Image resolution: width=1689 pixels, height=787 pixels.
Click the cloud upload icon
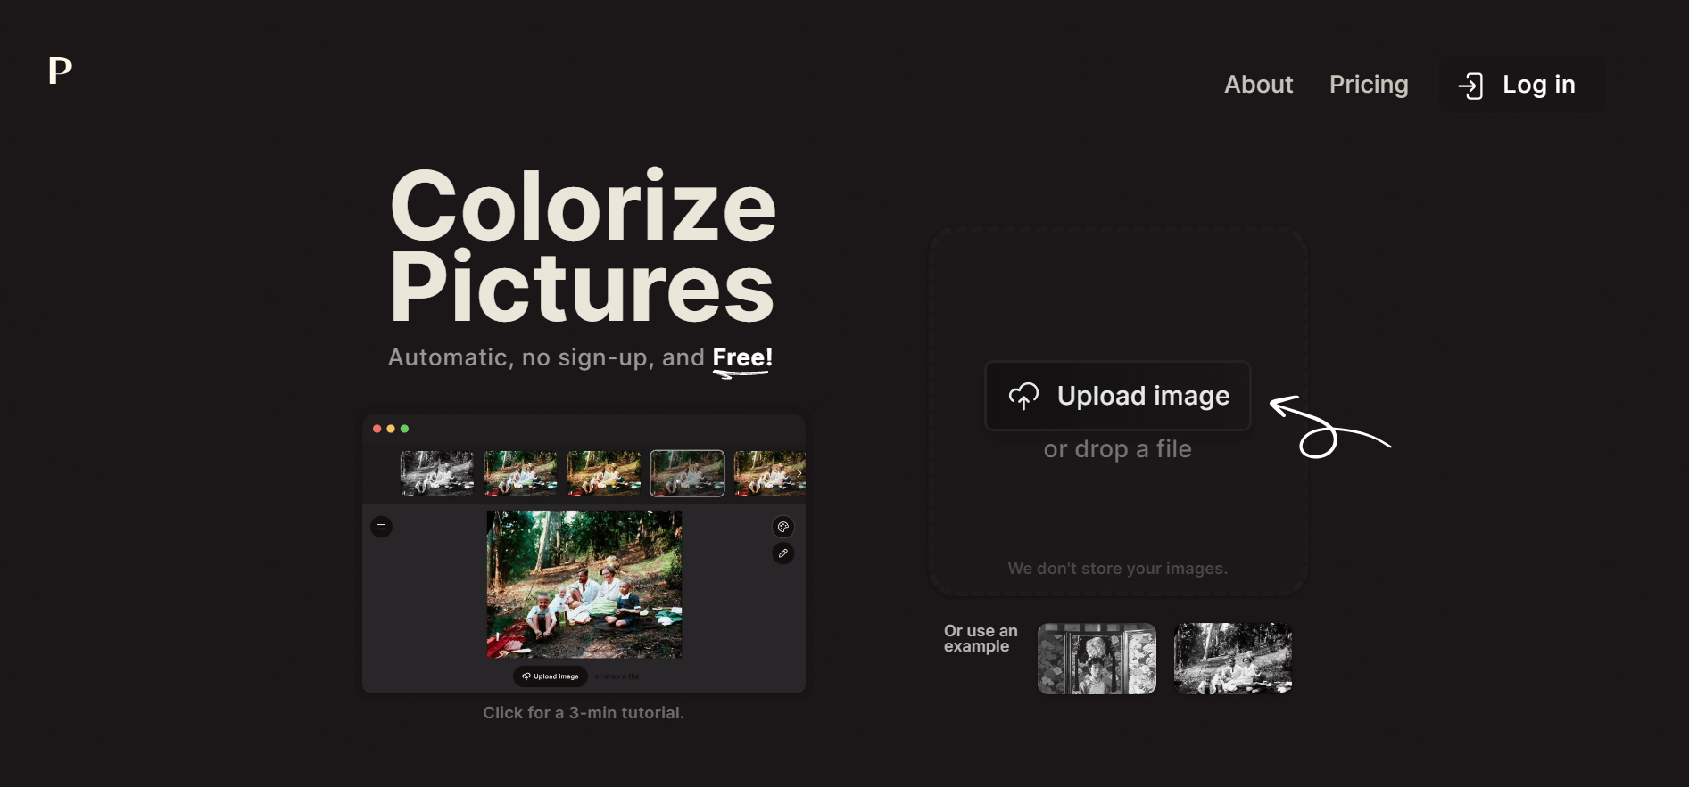[x=1023, y=396]
